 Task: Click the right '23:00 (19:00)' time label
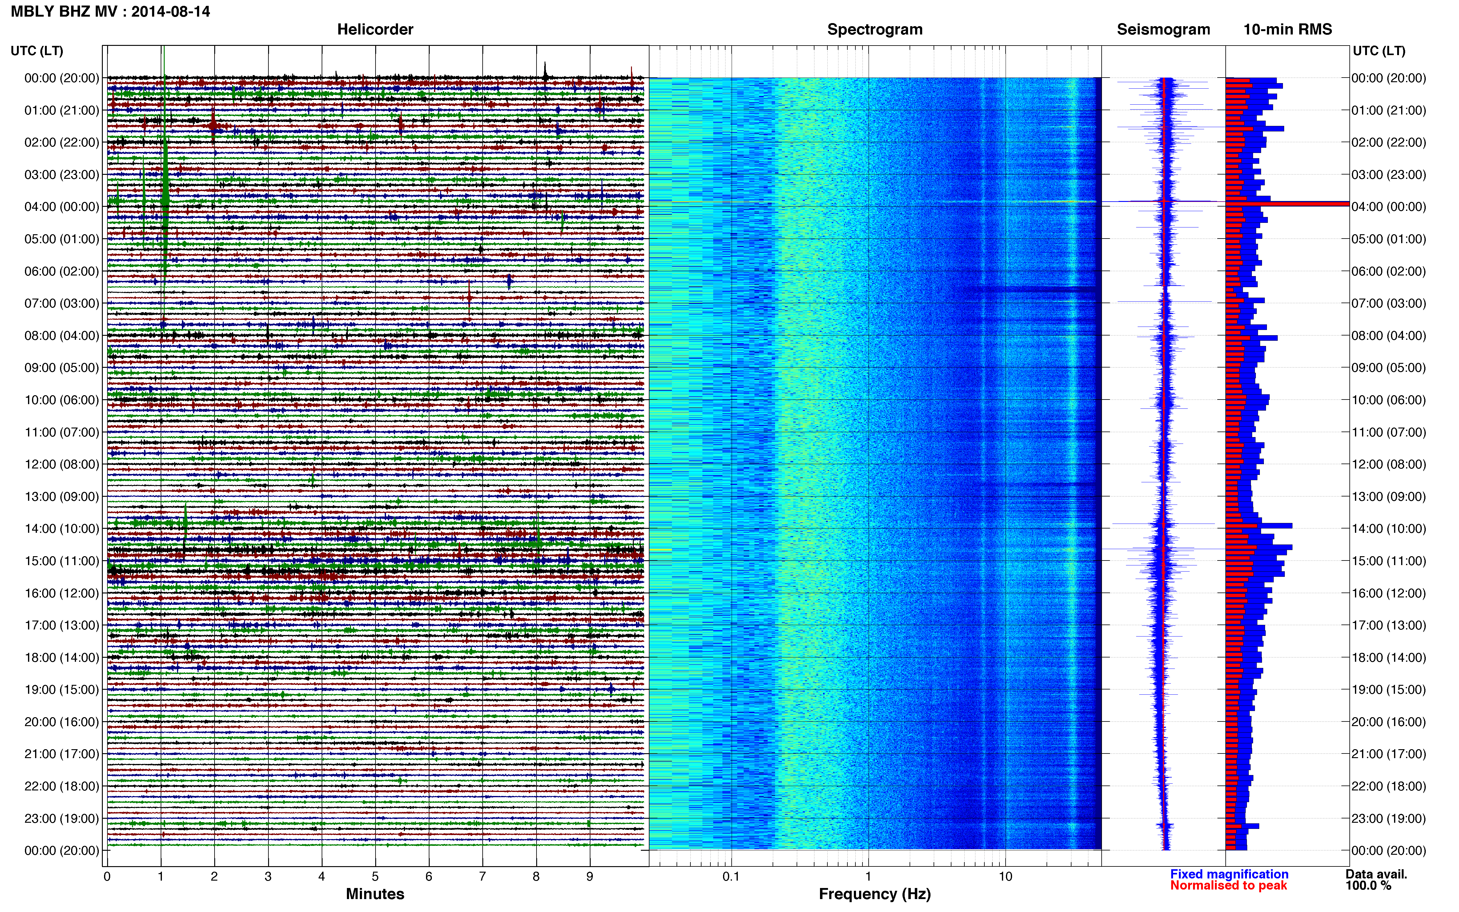1389,818
